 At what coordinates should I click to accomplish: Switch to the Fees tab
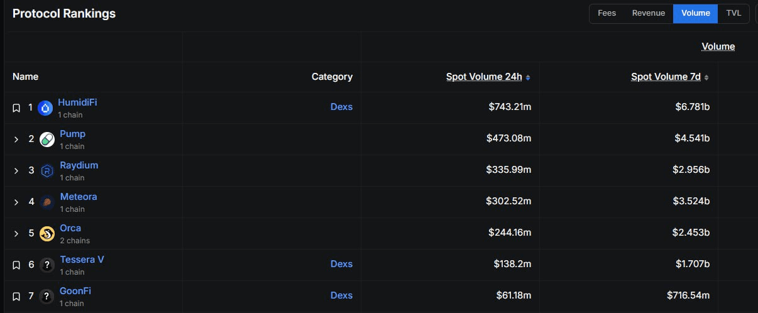click(x=607, y=13)
